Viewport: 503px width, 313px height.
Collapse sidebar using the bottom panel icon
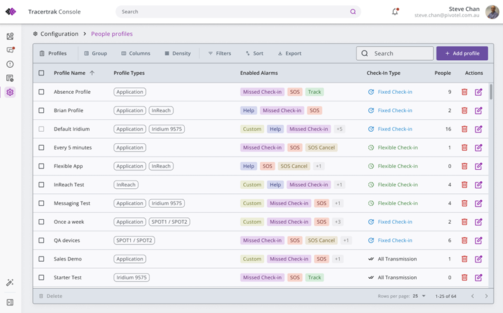pos(10,302)
